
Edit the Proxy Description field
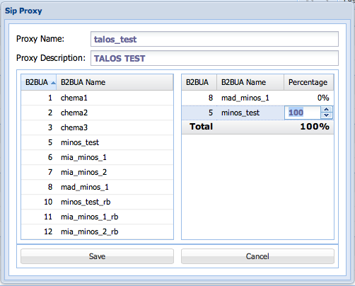pyautogui.click(x=214, y=58)
